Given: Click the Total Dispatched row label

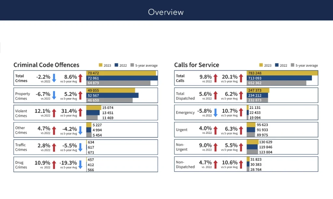Looking at the screenshot, I should [185, 96].
